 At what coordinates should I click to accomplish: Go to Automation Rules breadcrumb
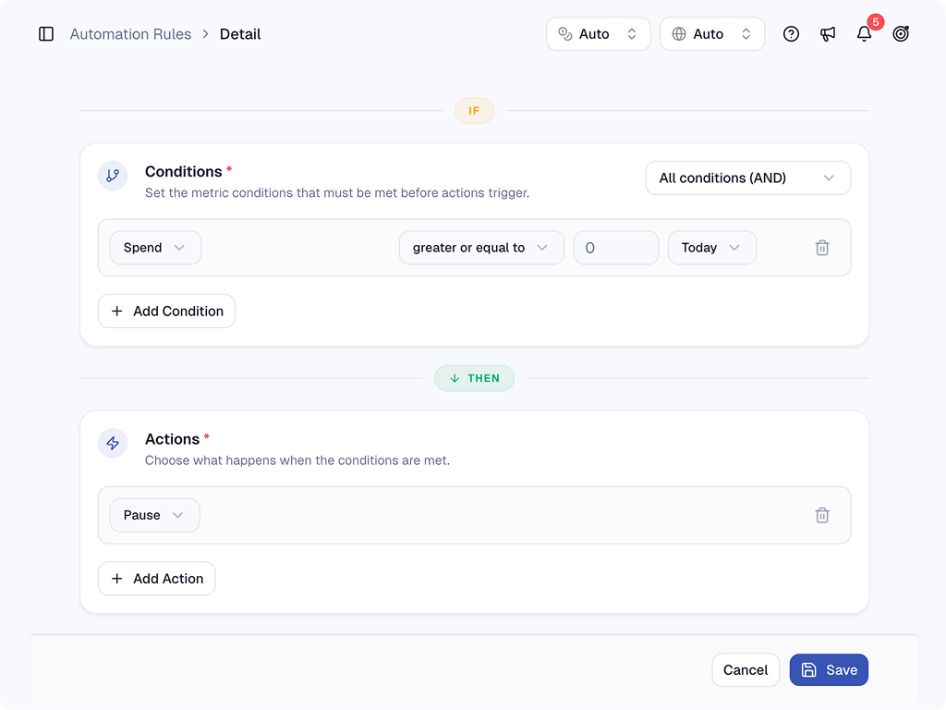coord(130,34)
